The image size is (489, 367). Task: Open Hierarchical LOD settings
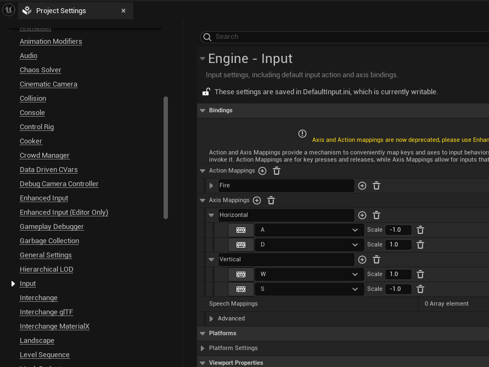[47, 269]
